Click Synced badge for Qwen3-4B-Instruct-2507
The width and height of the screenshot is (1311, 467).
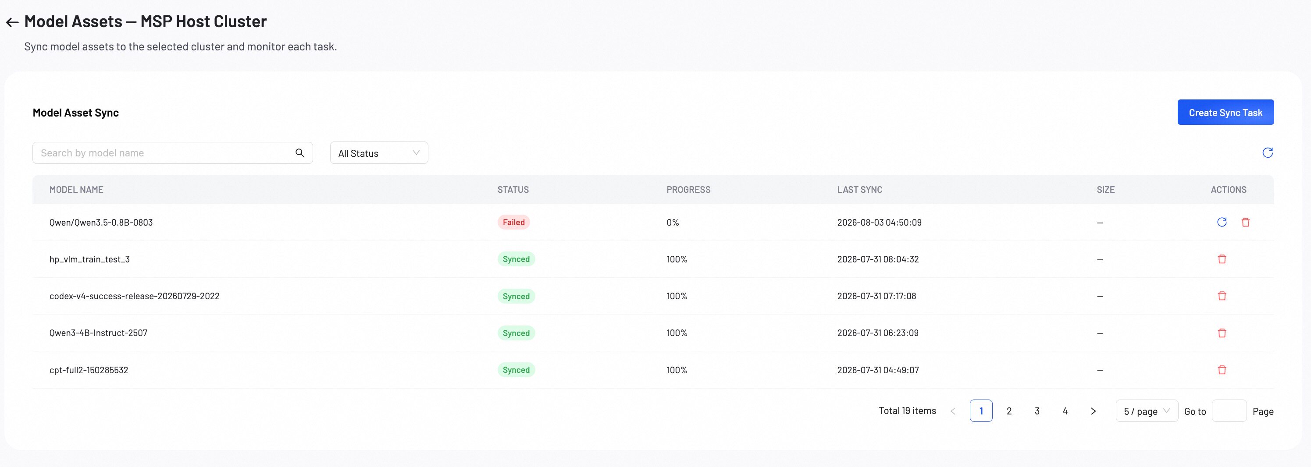point(516,333)
